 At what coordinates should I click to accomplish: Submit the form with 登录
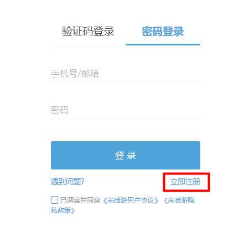tap(126, 155)
